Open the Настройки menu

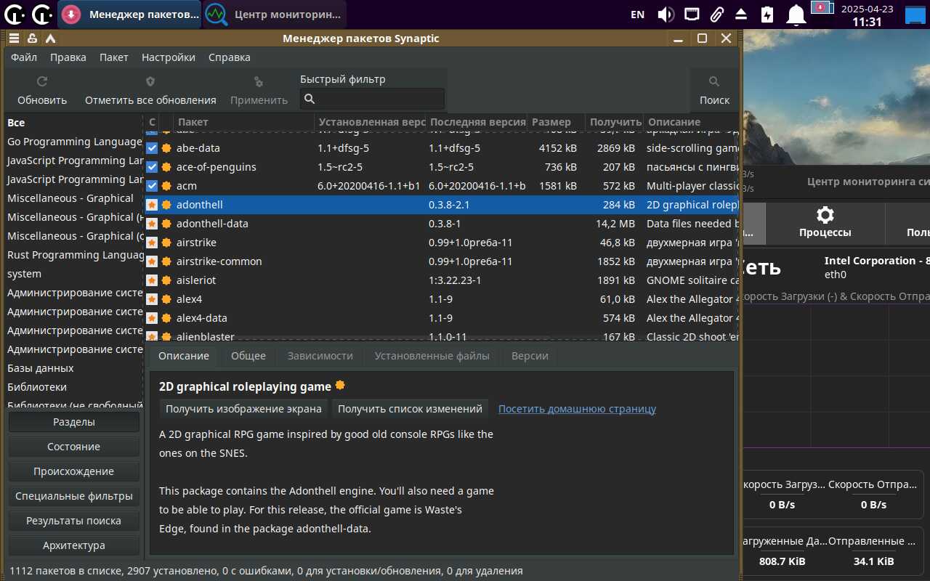pos(168,57)
